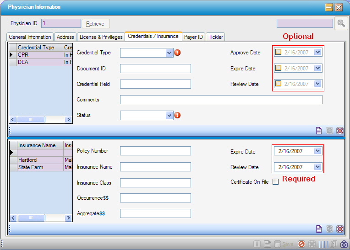Click the Policy Number field

pyautogui.click(x=155, y=151)
